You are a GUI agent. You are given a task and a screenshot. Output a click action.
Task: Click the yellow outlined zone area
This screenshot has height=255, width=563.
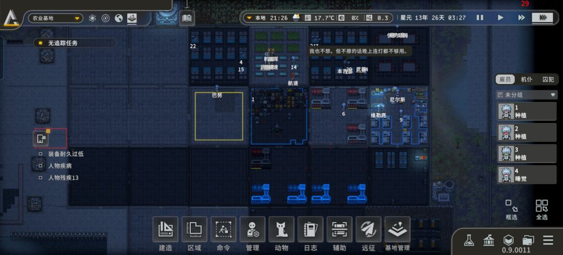[x=219, y=116]
